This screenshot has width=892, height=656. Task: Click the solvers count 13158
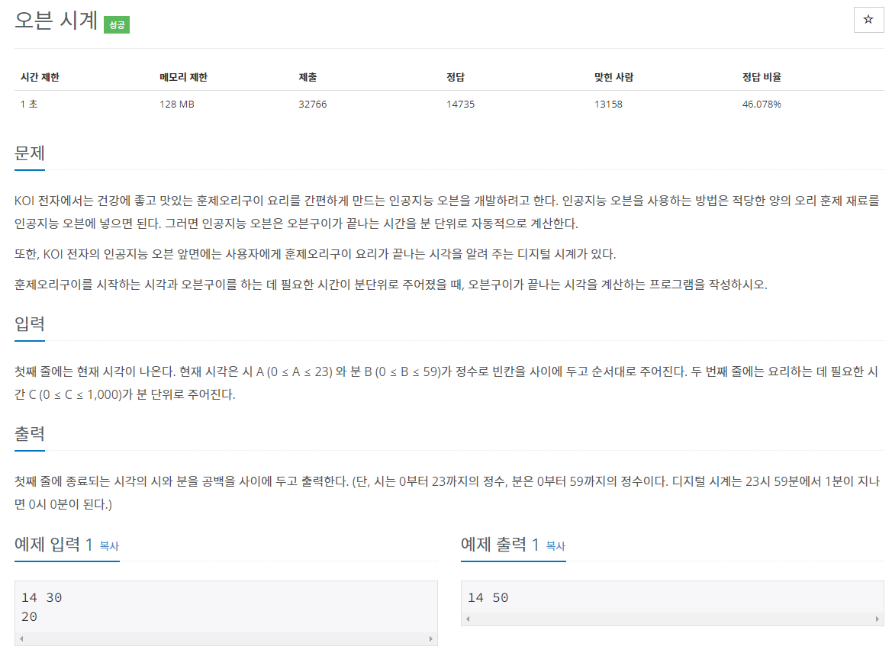(609, 104)
